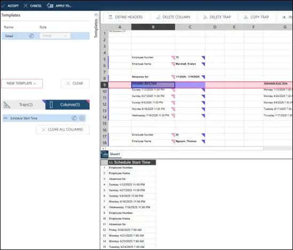The width and height of the screenshot is (293, 250).
Task: Click the Clear button
Action: point(75,83)
